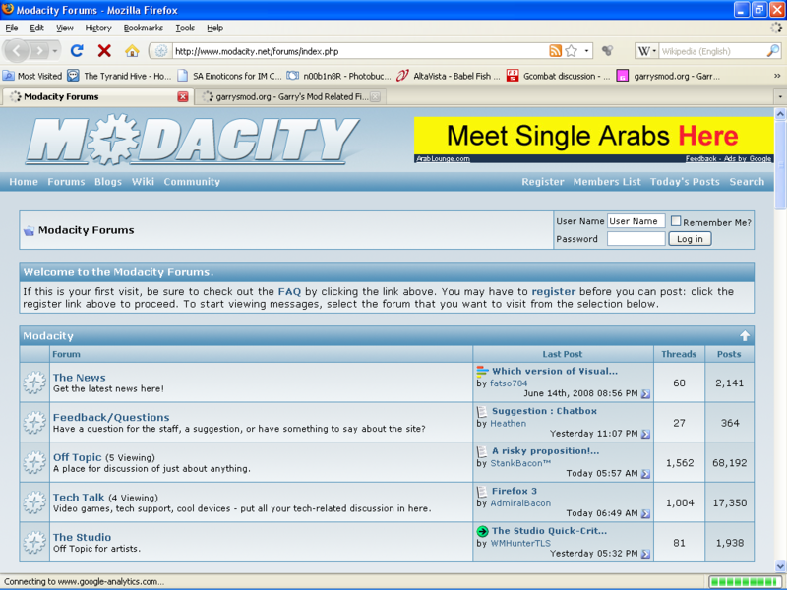Open the Community navigation link
This screenshot has height=590, width=787.
(x=192, y=182)
